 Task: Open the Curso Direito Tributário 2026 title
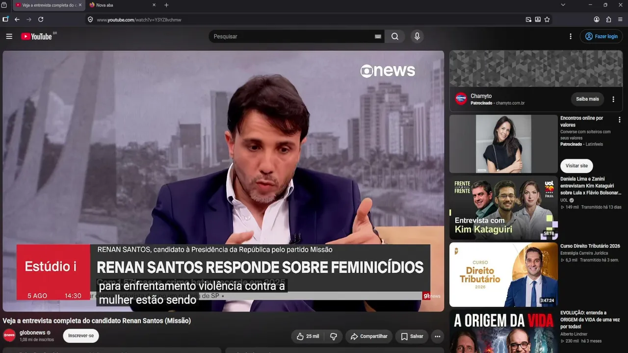(x=590, y=246)
